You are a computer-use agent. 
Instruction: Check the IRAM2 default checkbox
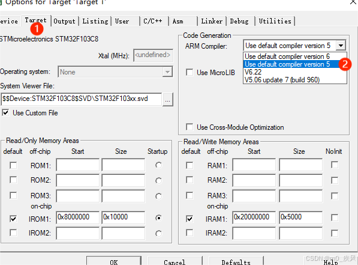[x=189, y=233]
